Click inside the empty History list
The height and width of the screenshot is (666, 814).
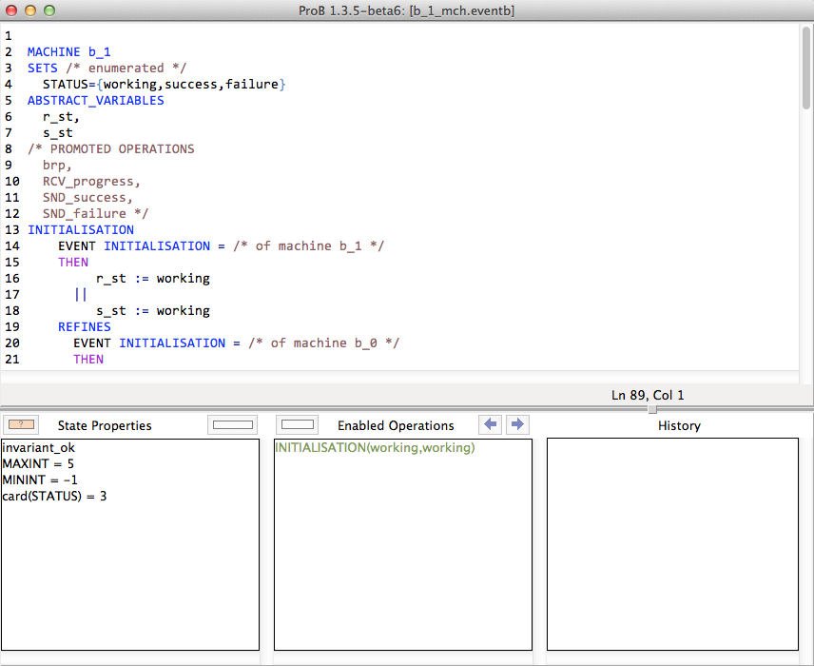(x=671, y=542)
